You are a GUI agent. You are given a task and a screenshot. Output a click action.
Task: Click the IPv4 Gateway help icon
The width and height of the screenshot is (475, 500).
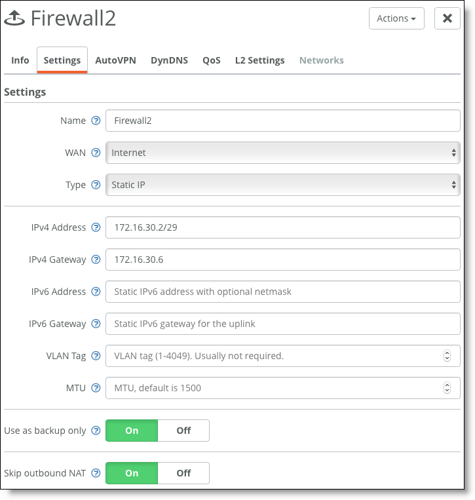click(96, 260)
